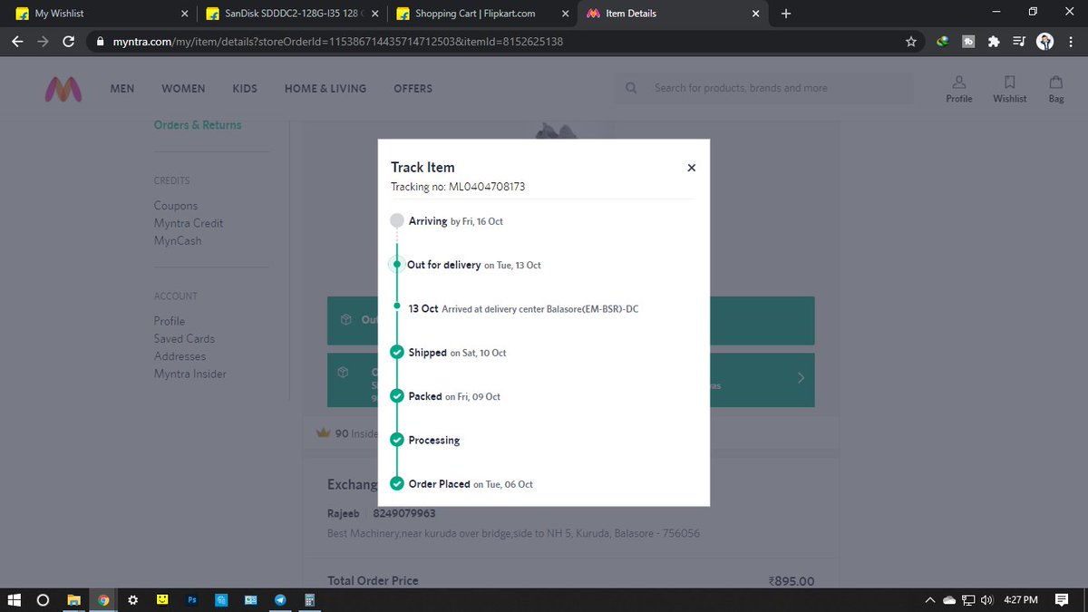1088x612 pixels.
Task: Open File Explorer from taskbar
Action: [73, 600]
